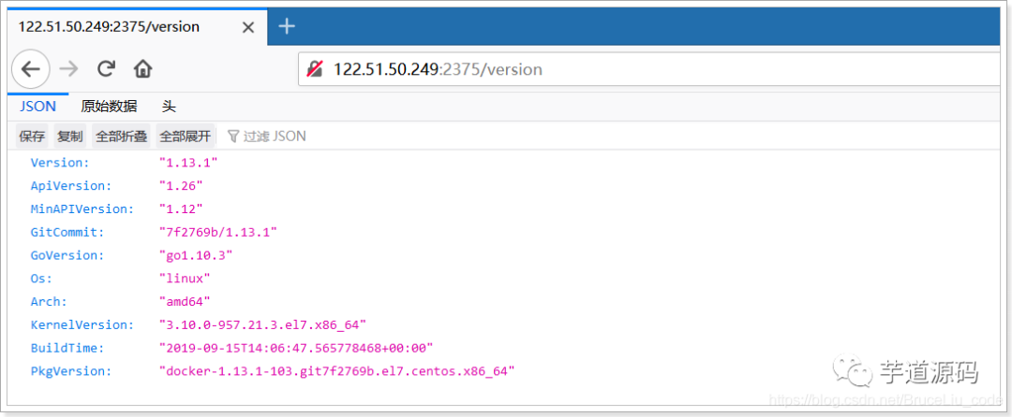Click the 全部折叠 button
The height and width of the screenshot is (417, 1012).
(x=121, y=137)
